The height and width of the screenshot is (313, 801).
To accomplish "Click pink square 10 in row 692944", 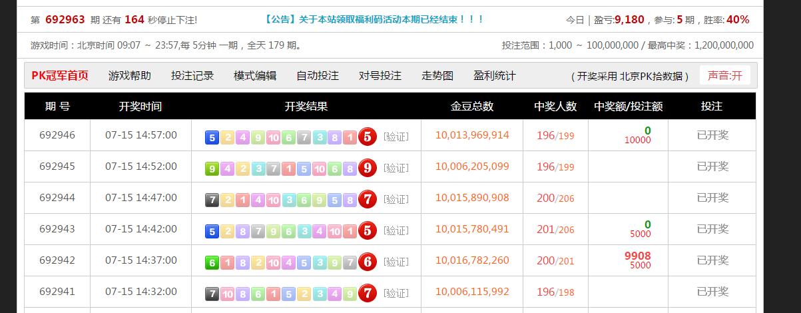I will coord(273,199).
